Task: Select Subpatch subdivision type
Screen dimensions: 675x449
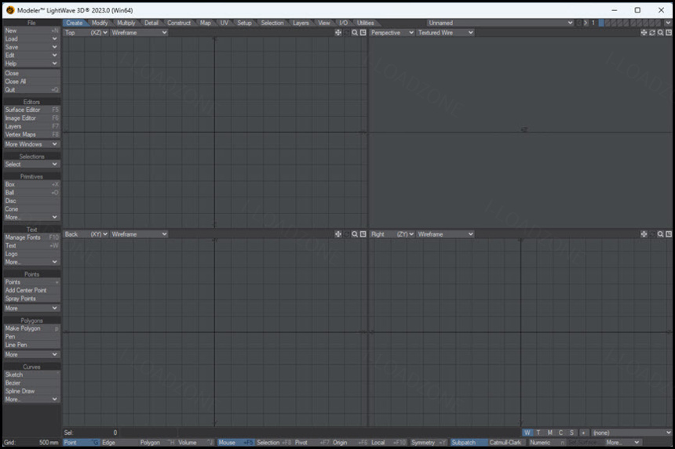Action: [469, 443]
